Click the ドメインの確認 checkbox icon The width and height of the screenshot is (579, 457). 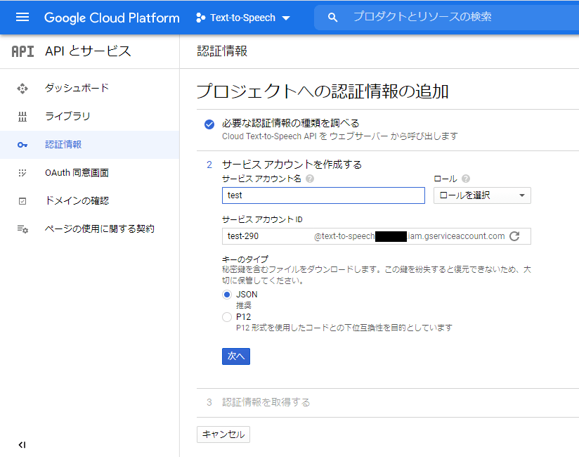coord(22,201)
